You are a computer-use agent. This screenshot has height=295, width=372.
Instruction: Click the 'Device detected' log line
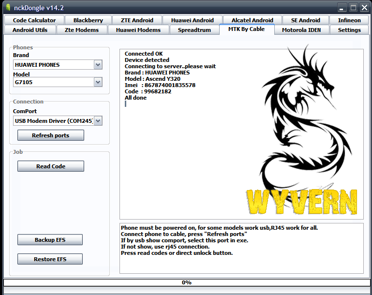pyautogui.click(x=147, y=60)
